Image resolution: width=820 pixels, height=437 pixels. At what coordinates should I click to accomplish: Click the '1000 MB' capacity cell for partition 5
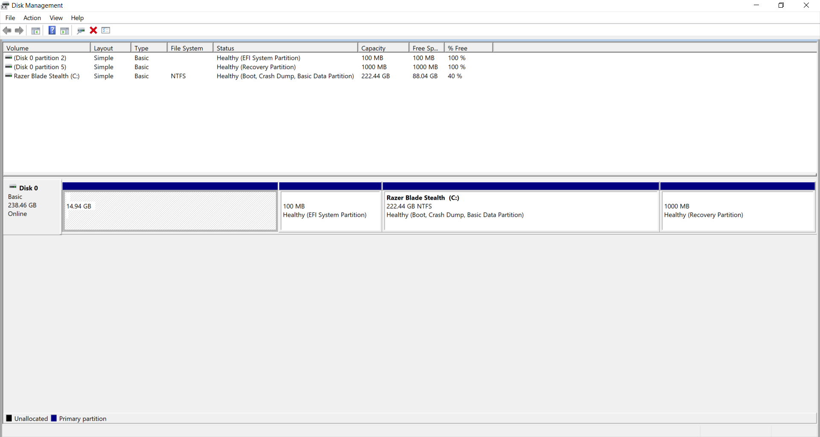click(x=374, y=67)
